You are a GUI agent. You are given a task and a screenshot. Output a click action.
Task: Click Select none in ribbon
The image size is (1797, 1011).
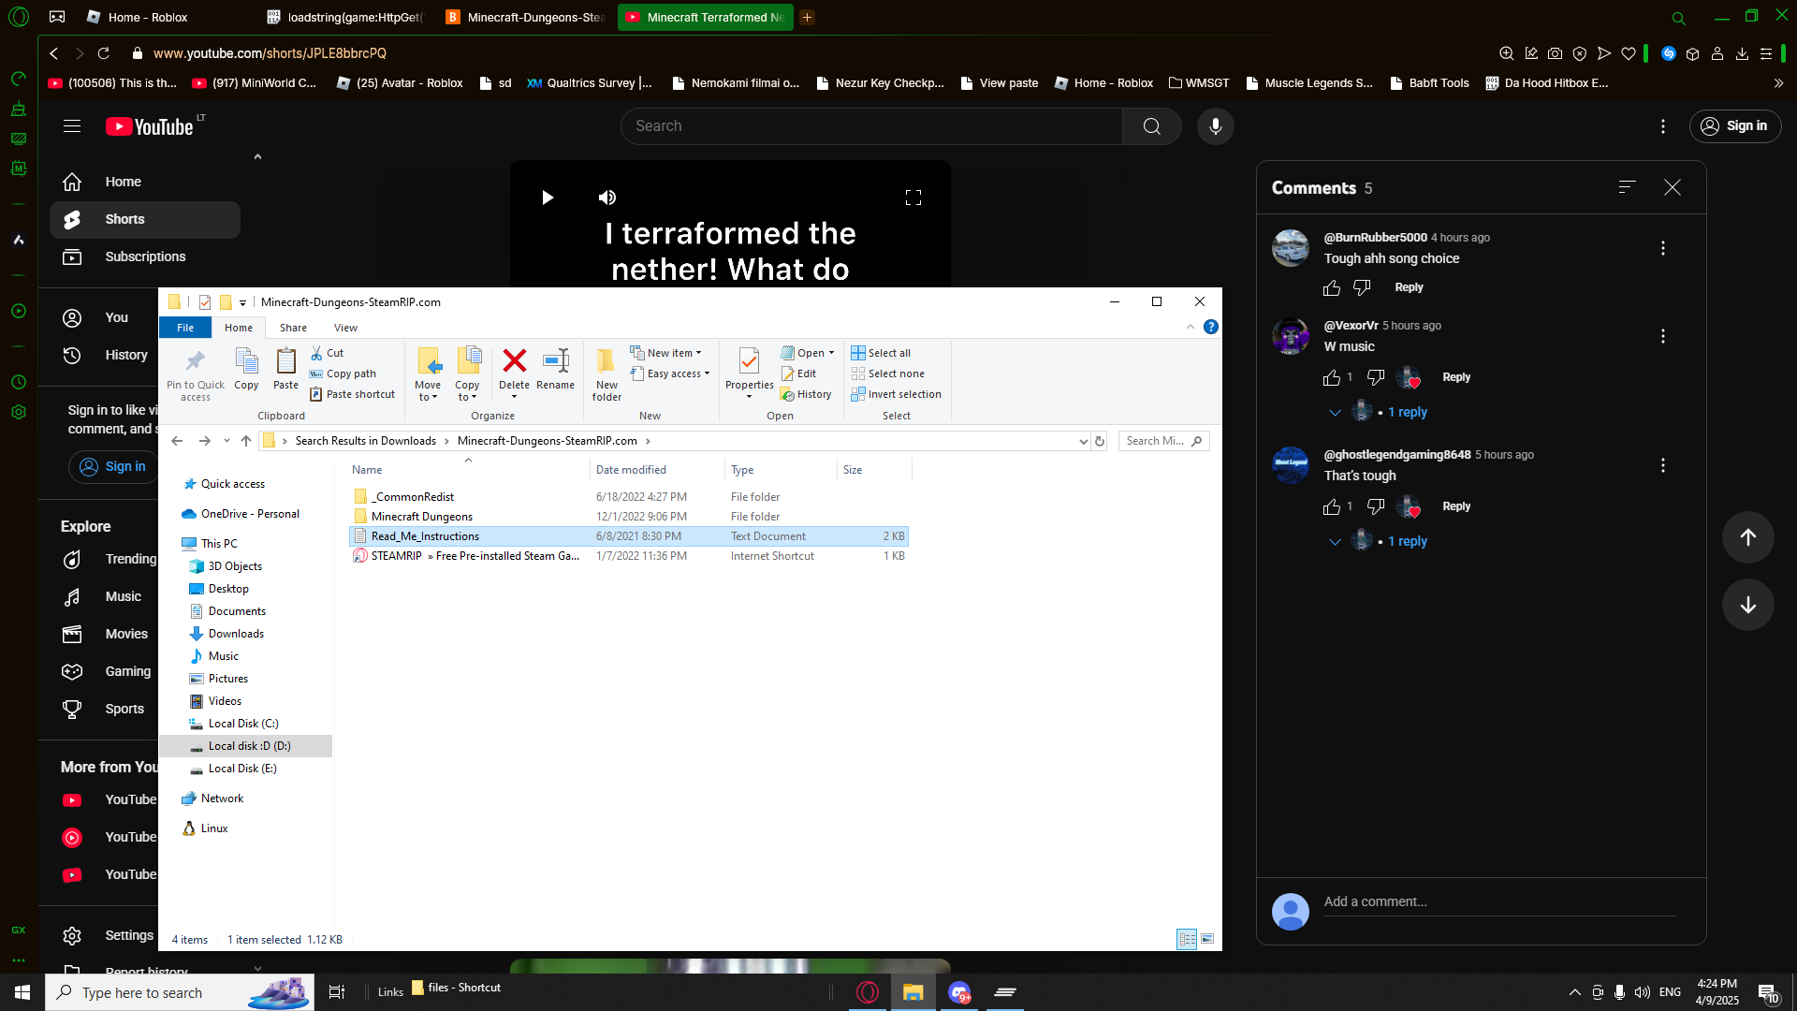887,374
